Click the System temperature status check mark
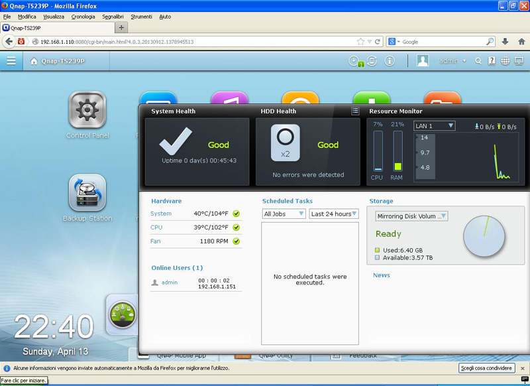 point(237,214)
